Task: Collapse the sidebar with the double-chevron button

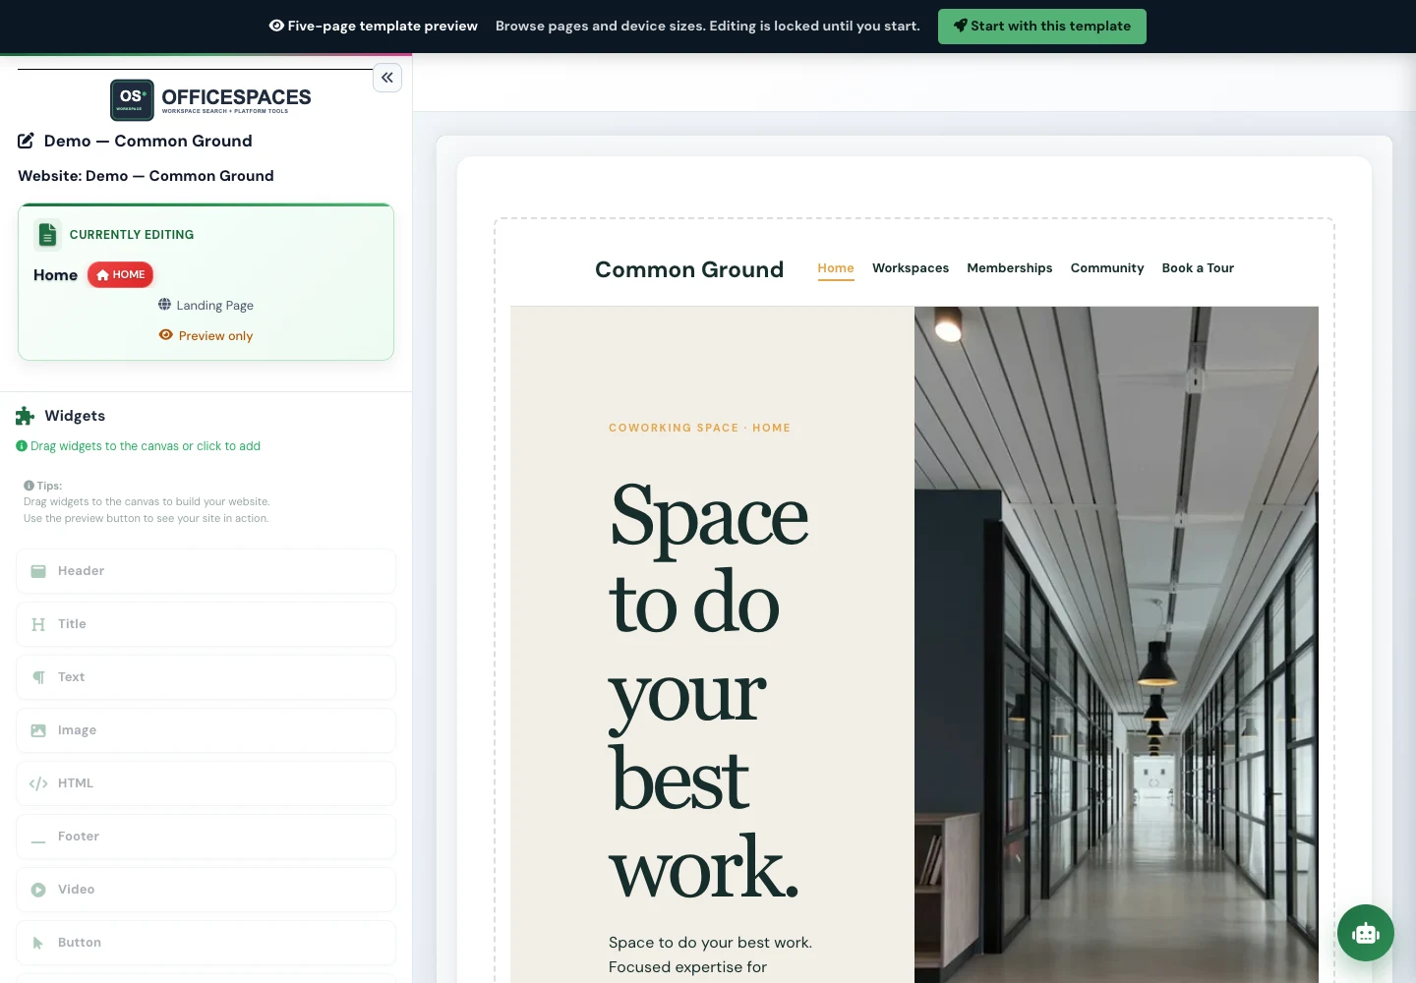Action: (x=387, y=78)
